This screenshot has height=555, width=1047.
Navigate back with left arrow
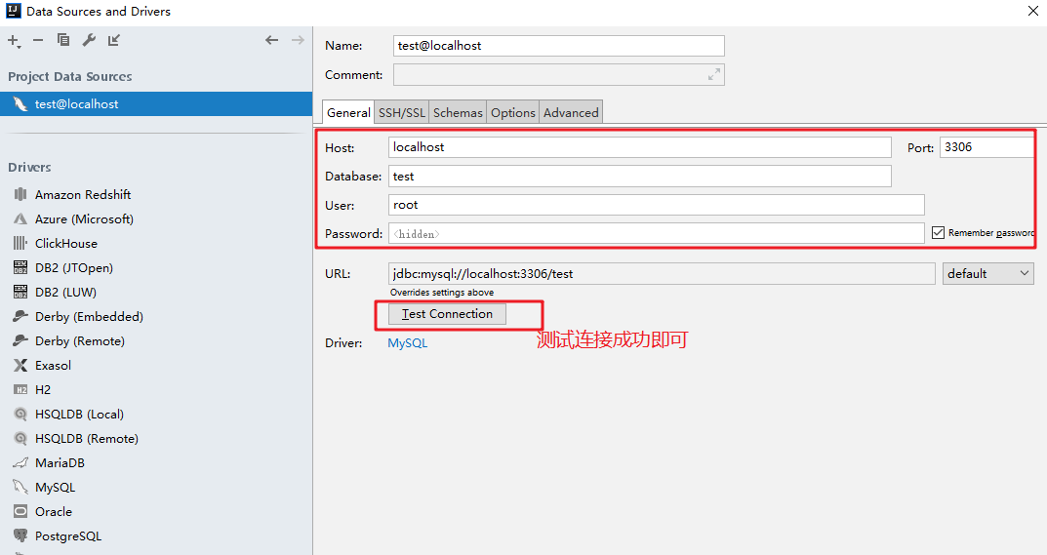coord(272,40)
